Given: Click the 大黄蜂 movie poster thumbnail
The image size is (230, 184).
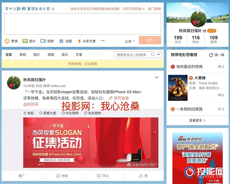Looking at the screenshot, I should pyautogui.click(x=178, y=88).
